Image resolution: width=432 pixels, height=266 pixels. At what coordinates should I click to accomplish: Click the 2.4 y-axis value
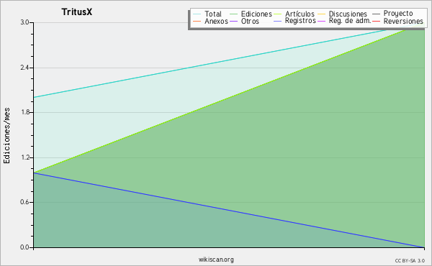pyautogui.click(x=24, y=68)
